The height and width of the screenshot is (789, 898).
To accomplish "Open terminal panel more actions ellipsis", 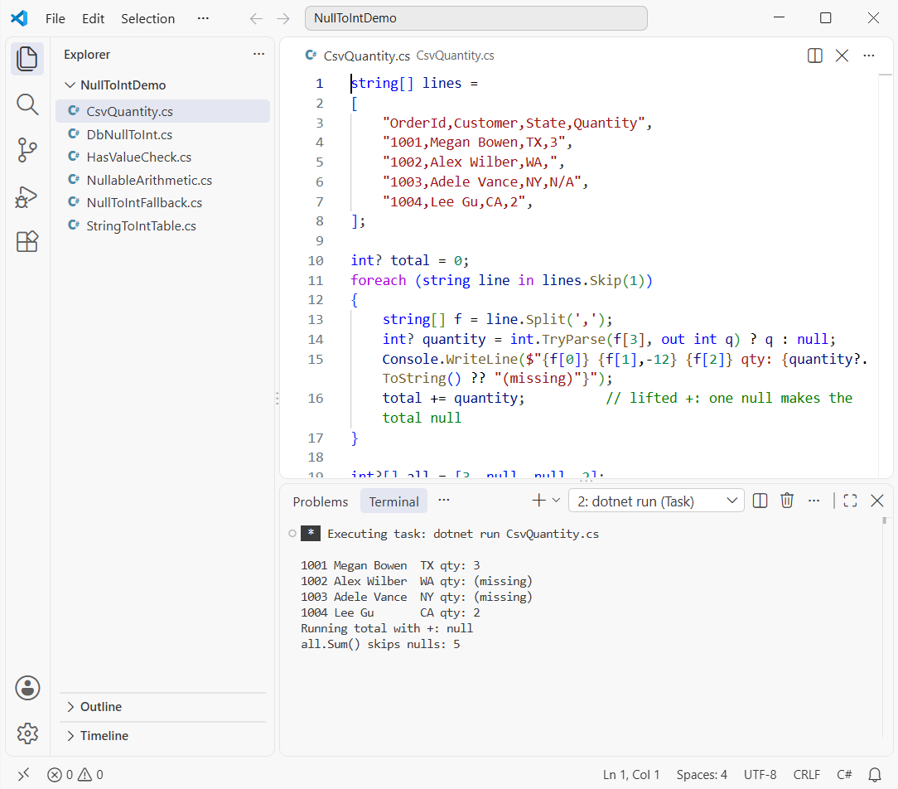I will pyautogui.click(x=814, y=501).
